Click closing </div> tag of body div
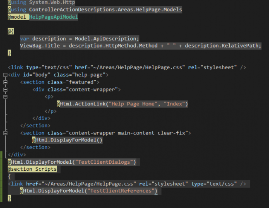 pos(17,155)
